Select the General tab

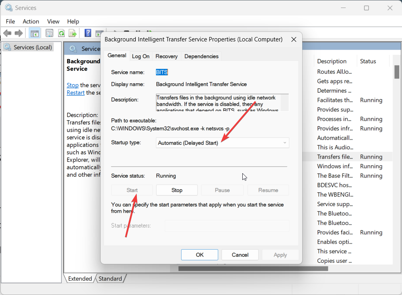click(x=117, y=55)
